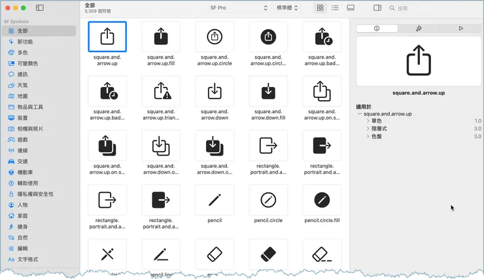Image resolution: width=484 pixels, height=279 pixels.
Task: Open the 新功能 category in sidebar
Action: pos(39,42)
